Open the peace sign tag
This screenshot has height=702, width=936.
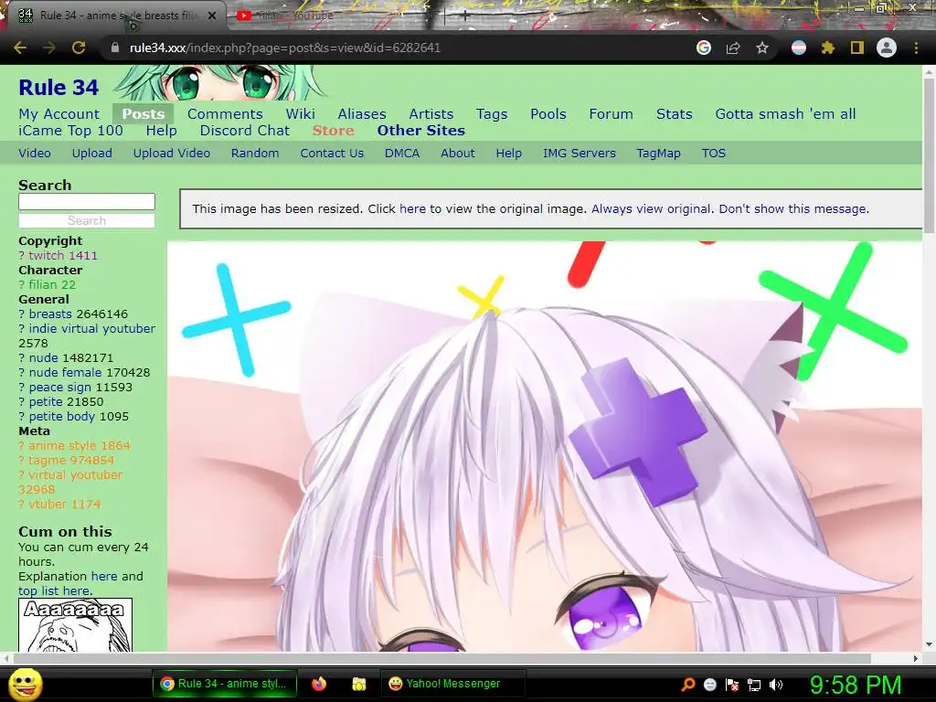pyautogui.click(x=60, y=388)
